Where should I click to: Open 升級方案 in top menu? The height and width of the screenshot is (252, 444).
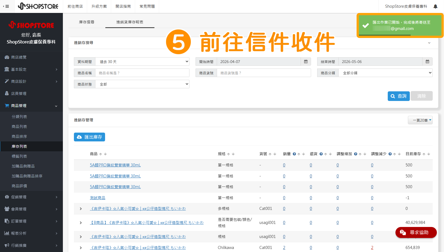tap(99, 6)
